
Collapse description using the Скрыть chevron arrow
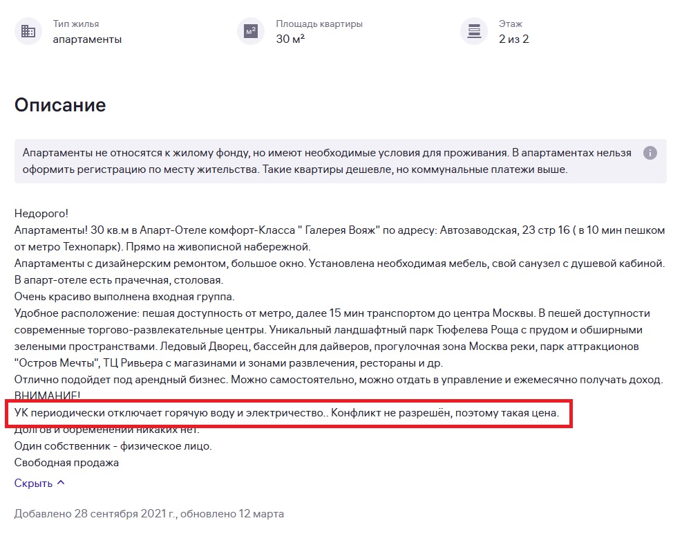tap(61, 483)
